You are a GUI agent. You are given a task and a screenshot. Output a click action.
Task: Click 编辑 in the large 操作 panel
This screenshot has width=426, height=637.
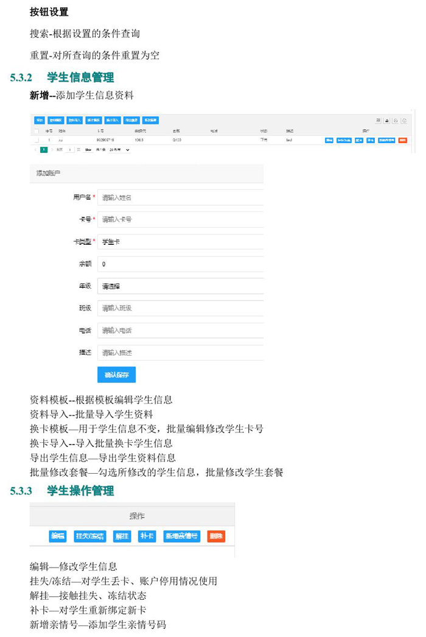[x=58, y=537]
